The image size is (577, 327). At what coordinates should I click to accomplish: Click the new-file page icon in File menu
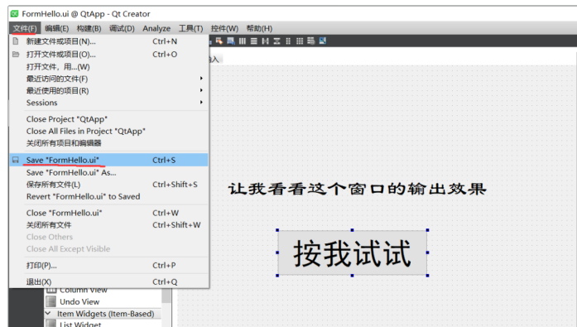(x=16, y=41)
